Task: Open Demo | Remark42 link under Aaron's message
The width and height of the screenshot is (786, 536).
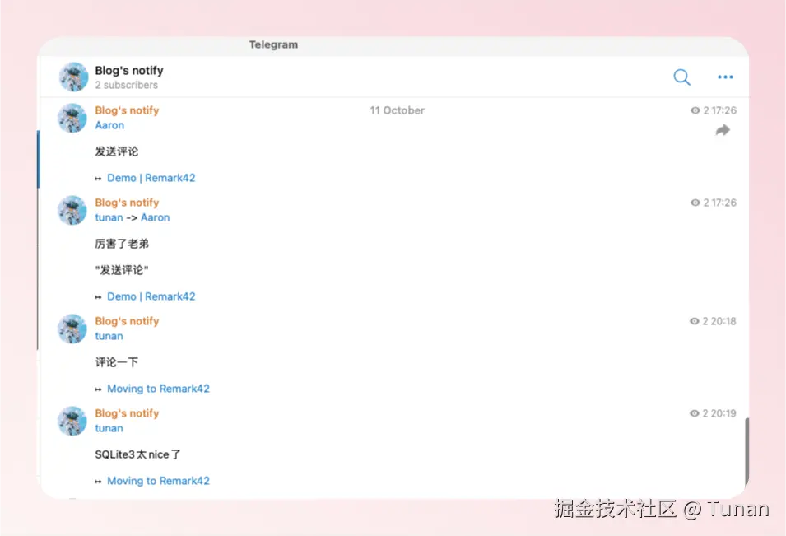Action: click(151, 178)
